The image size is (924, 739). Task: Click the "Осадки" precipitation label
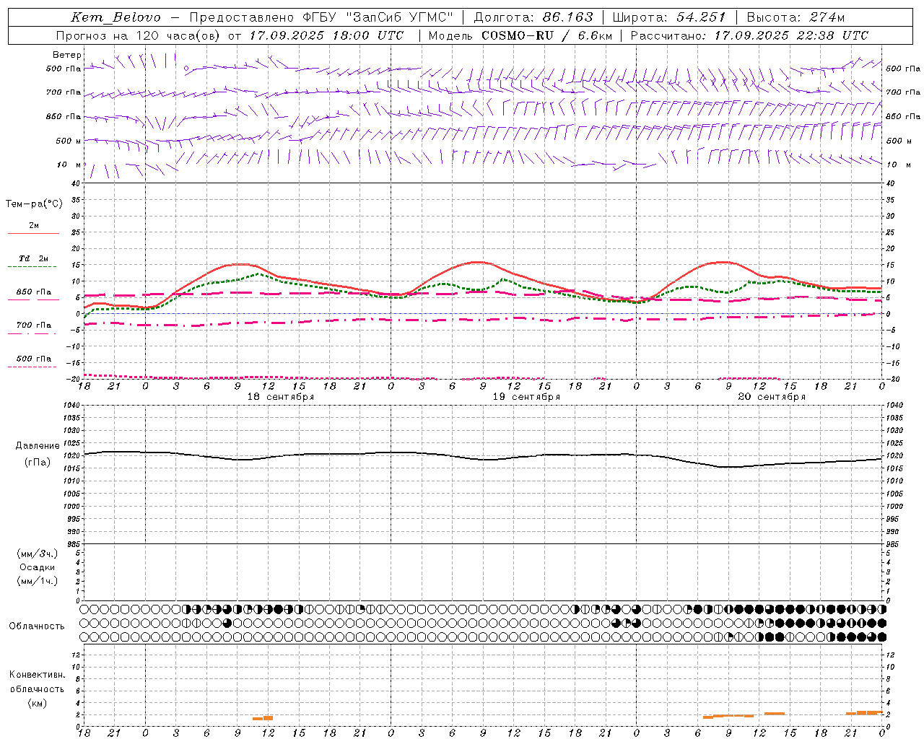tap(38, 567)
